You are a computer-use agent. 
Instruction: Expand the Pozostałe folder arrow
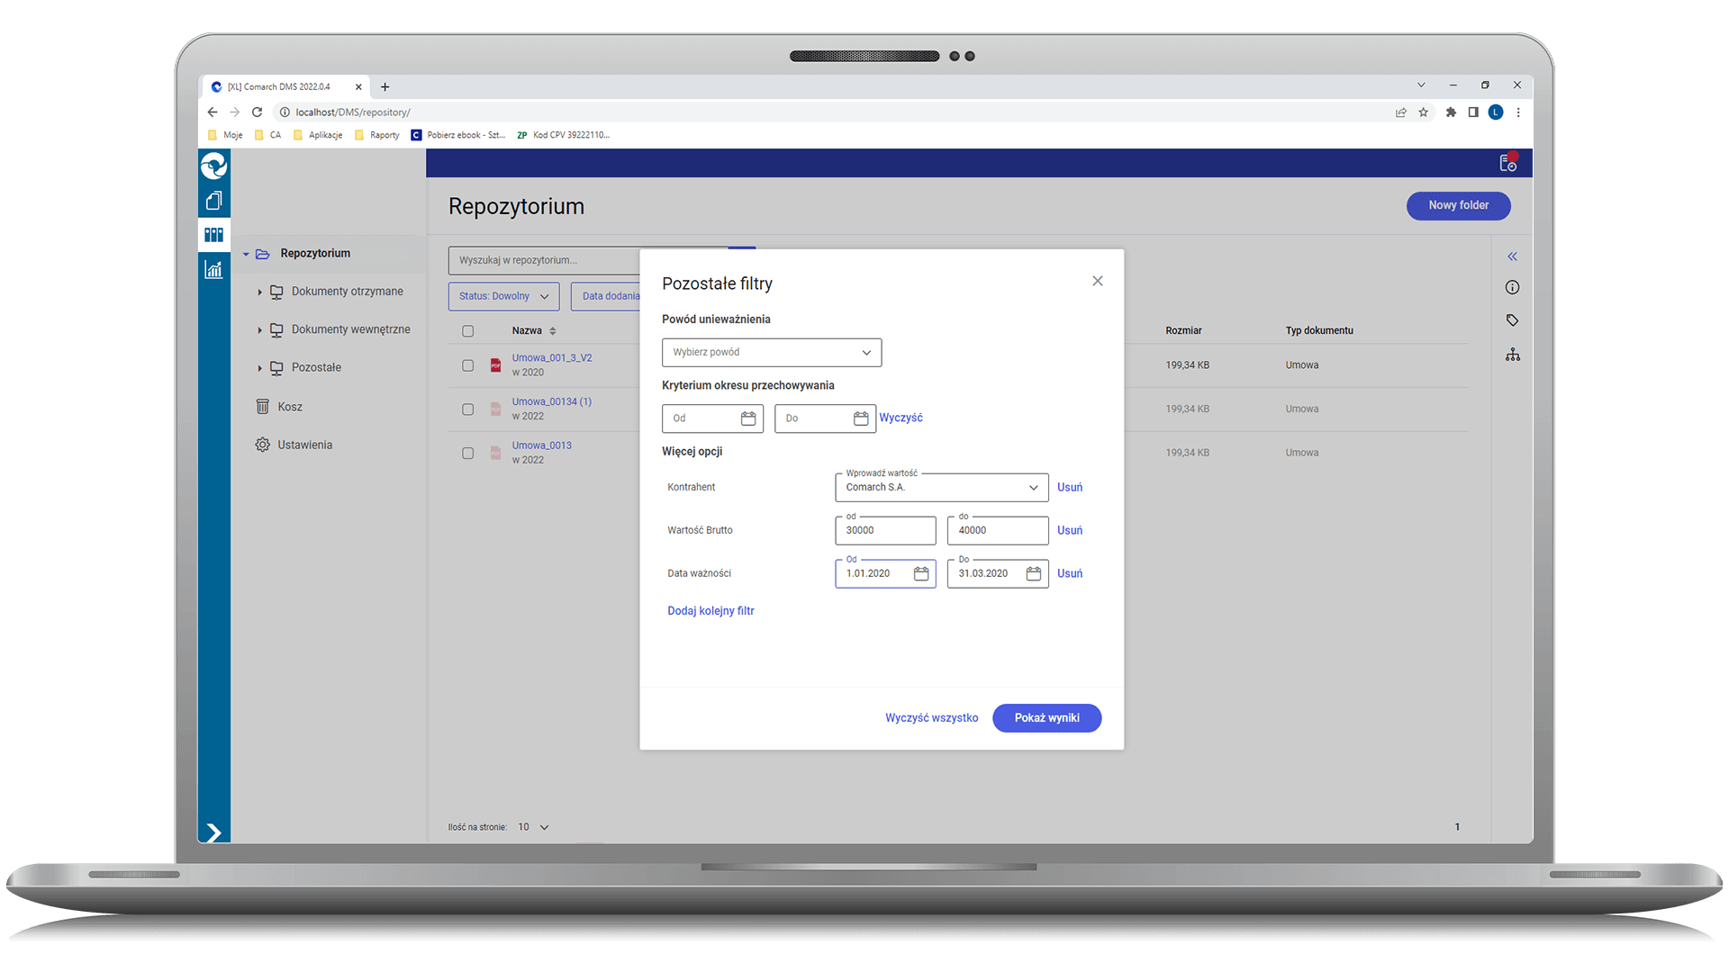[259, 368]
